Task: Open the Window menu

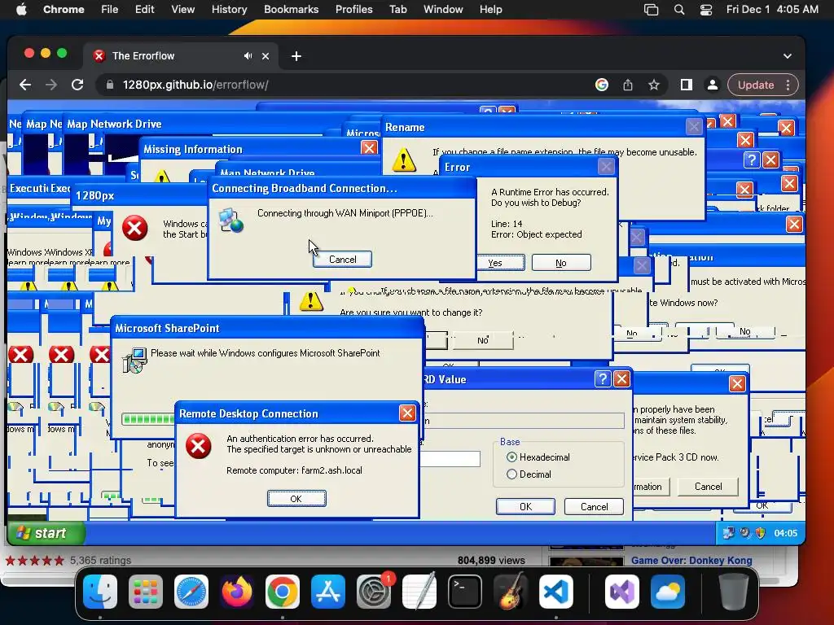Action: click(x=443, y=10)
